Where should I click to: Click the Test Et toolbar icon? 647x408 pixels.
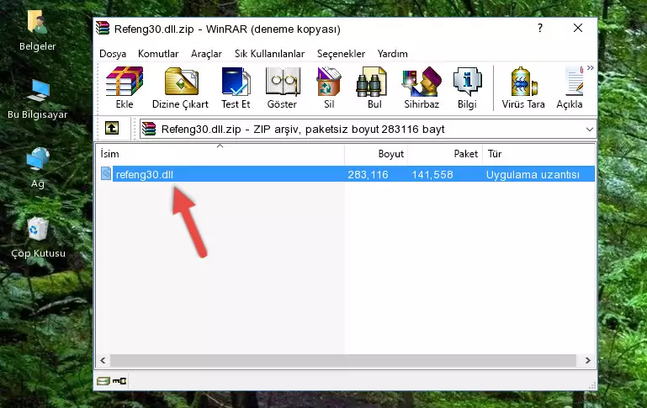(x=236, y=82)
